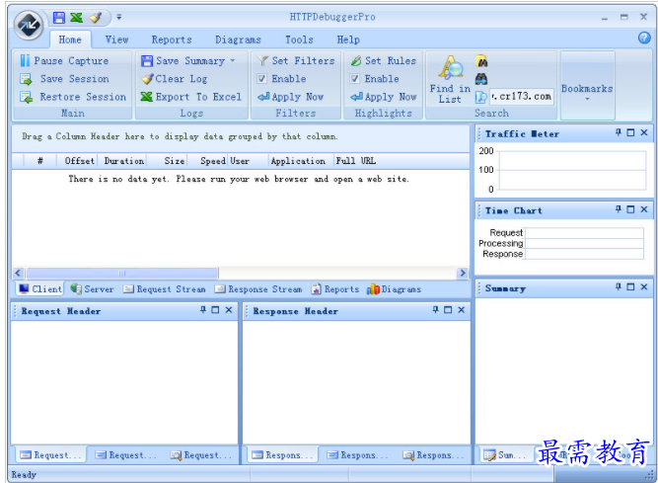Pin the Time Chart panel

click(619, 209)
